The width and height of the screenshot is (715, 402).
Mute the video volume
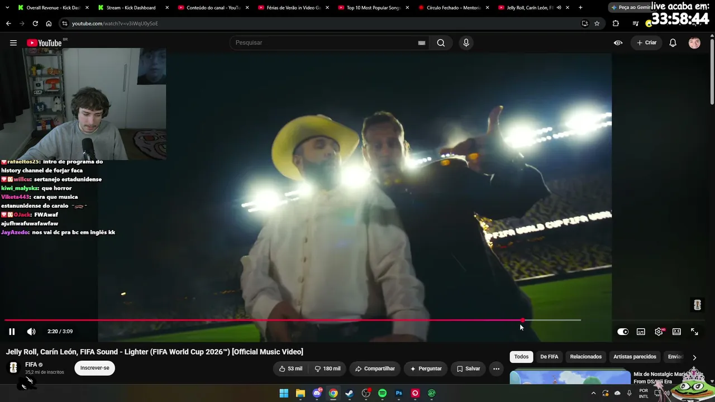(31, 332)
